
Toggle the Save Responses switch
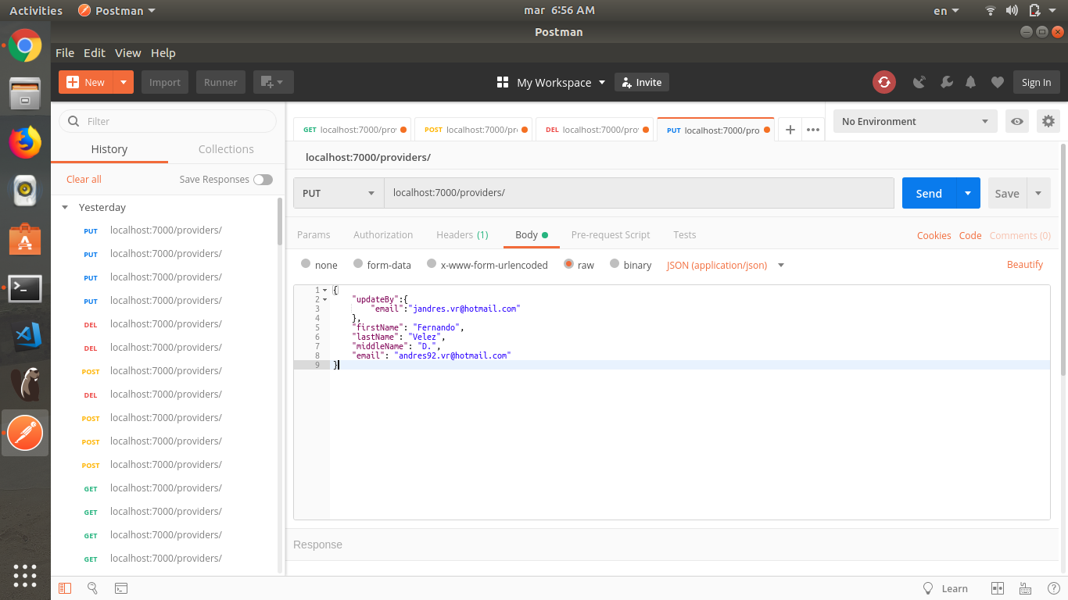(263, 179)
